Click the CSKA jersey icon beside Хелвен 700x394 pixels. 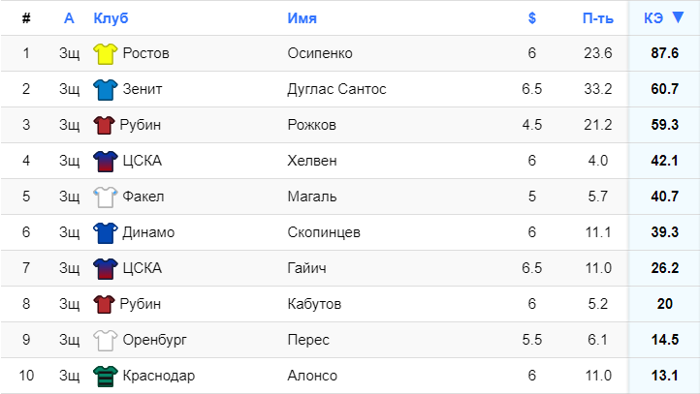[106, 162]
